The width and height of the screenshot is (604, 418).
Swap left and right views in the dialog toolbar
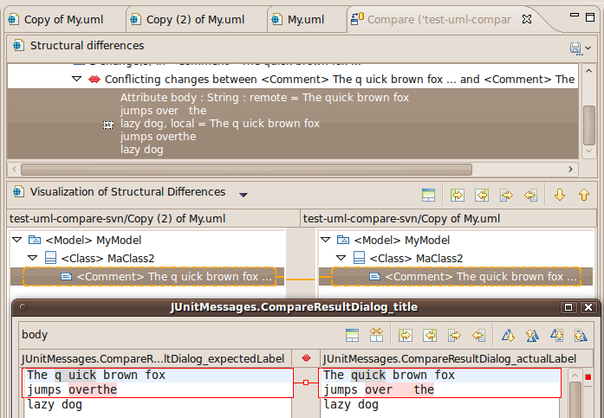point(376,335)
